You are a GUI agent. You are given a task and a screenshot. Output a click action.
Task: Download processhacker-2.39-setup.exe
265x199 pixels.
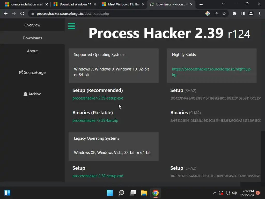(x=98, y=98)
